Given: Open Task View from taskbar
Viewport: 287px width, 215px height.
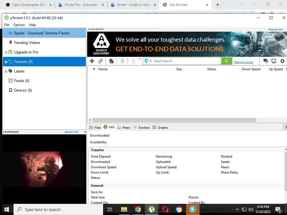Looking at the screenshot, I should point(110,209).
